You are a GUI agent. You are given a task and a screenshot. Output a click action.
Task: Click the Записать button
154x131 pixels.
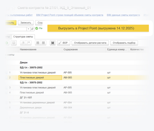(x=26, y=23)
